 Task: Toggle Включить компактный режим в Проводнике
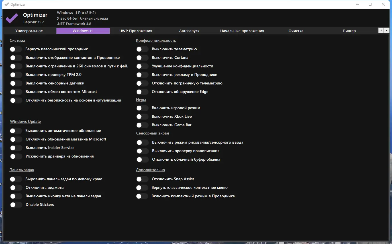click(142, 196)
